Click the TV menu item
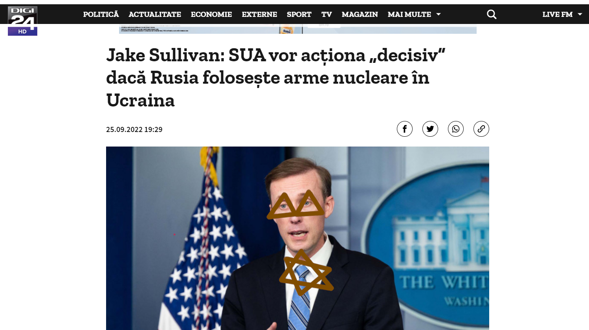Image resolution: width=589 pixels, height=330 pixels. [327, 15]
